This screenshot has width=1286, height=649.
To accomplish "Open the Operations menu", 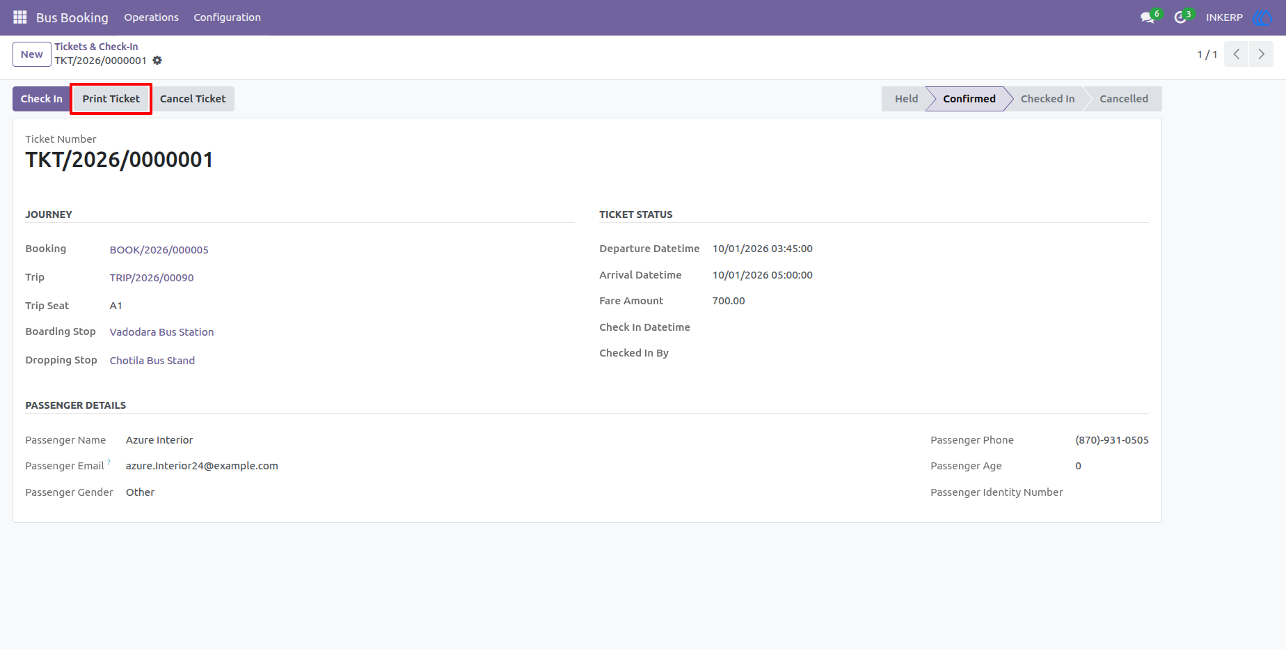I will [151, 17].
